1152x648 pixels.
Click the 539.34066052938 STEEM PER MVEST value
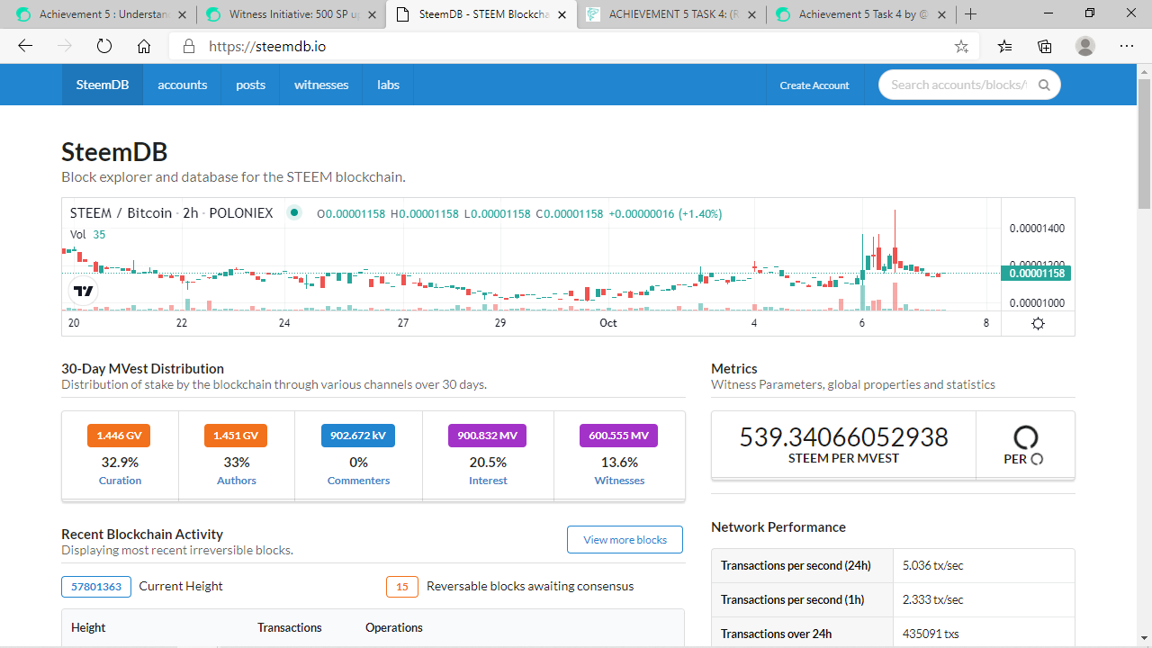843,436
